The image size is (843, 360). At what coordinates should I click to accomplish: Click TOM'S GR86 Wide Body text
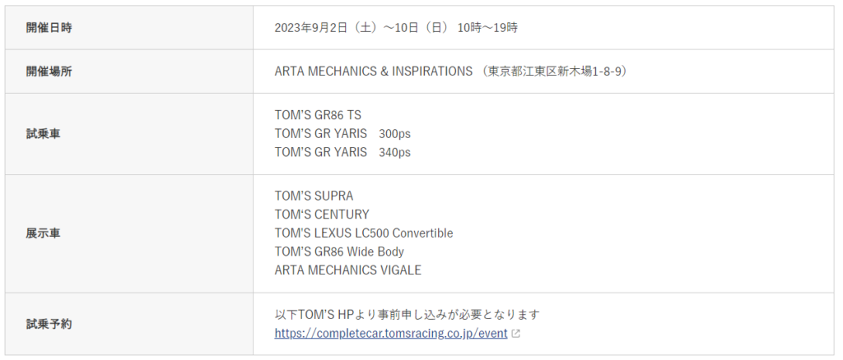click(x=338, y=252)
